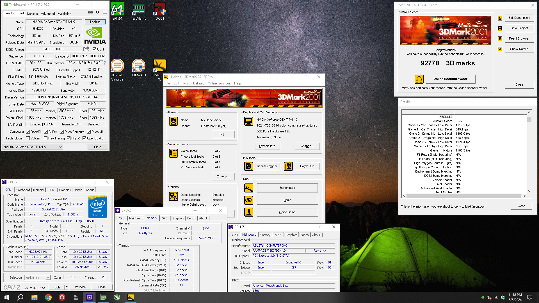Click the Edit Description icon in score window
Image resolution: width=539 pixels, height=303 pixels.
(x=500, y=18)
